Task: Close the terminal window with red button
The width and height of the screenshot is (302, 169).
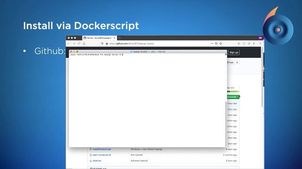Action: click(71, 52)
